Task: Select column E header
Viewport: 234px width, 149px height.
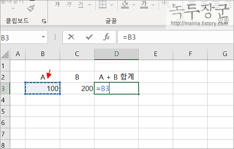Action: click(156, 54)
